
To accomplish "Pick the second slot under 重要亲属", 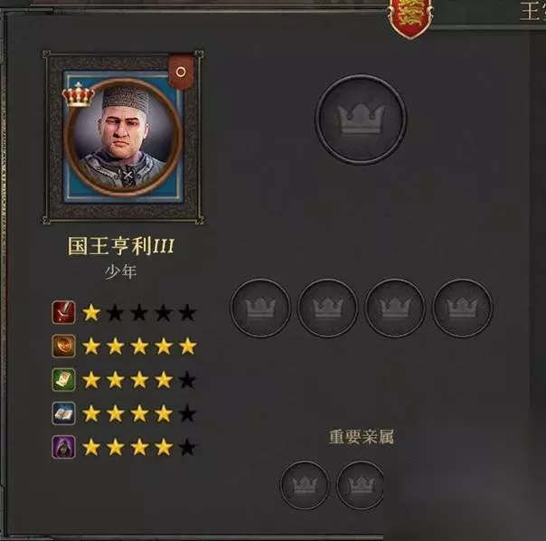I will point(361,485).
